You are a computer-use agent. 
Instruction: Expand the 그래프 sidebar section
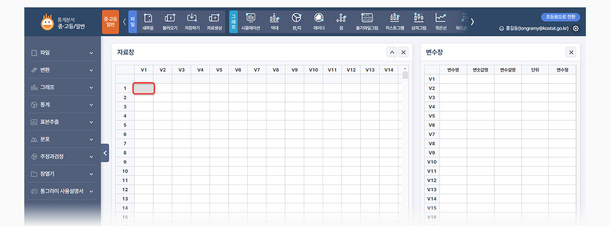tap(62, 87)
